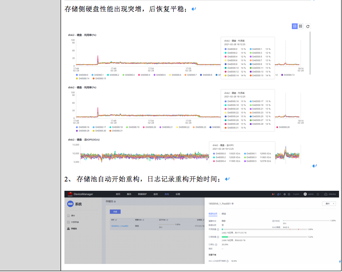This screenshot has height=272, width=342.
Task: Toggle DAE000.4 series in first chart legend
Action: (144, 75)
